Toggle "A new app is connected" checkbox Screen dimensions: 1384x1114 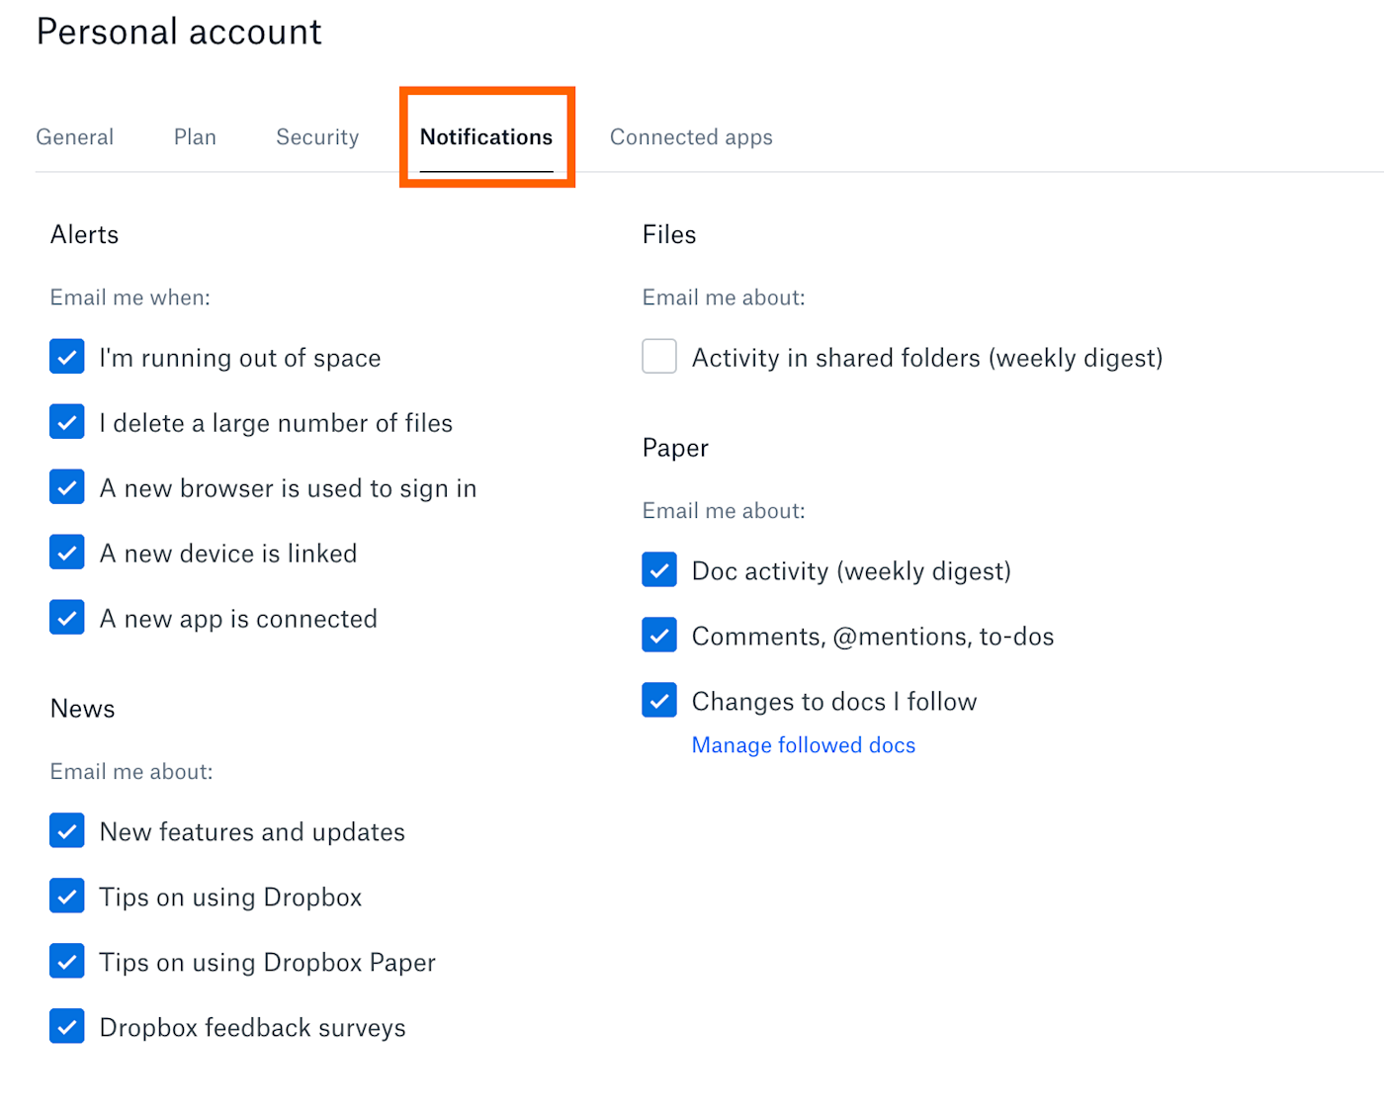pyautogui.click(x=67, y=617)
